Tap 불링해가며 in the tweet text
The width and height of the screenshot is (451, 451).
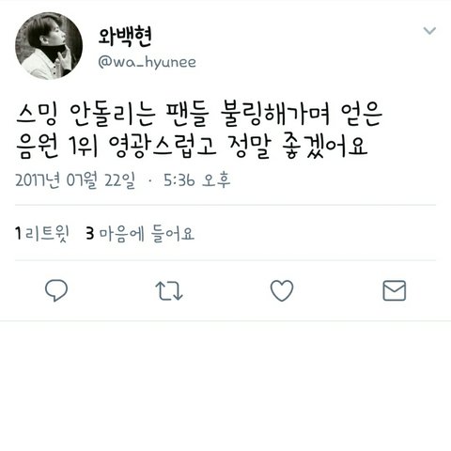[x=275, y=115]
